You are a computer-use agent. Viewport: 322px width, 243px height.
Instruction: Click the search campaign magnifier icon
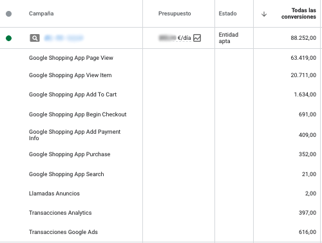[x=35, y=38]
